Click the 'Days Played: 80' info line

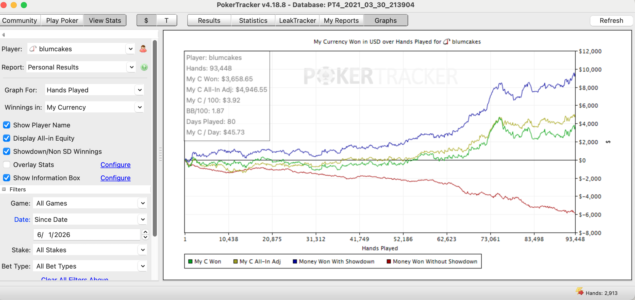click(211, 122)
